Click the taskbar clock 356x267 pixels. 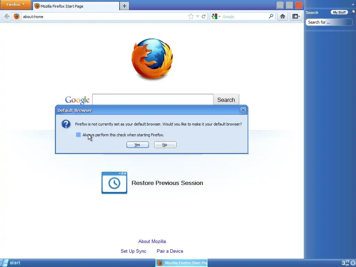click(345, 263)
